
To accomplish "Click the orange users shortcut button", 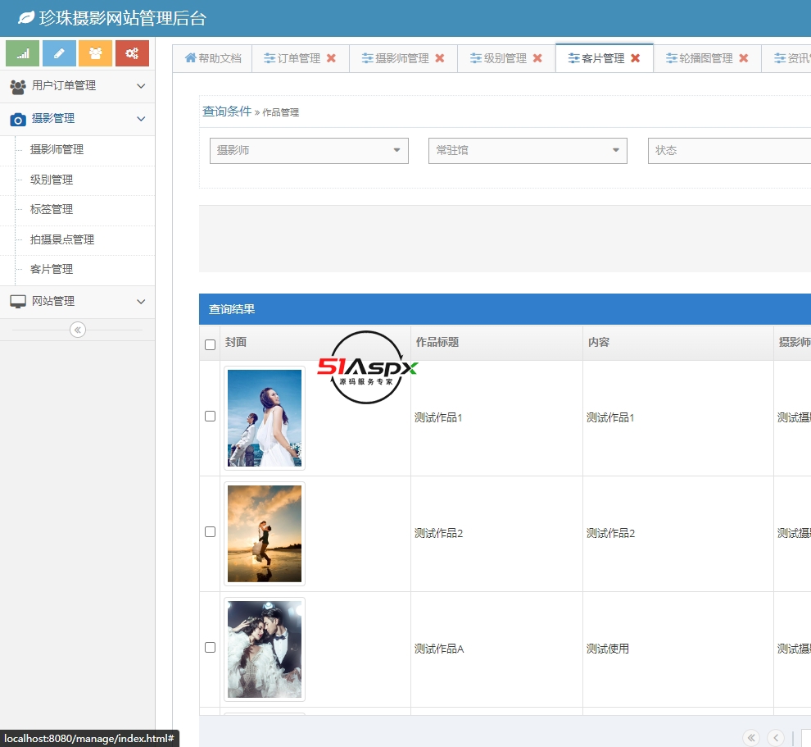I will click(95, 53).
